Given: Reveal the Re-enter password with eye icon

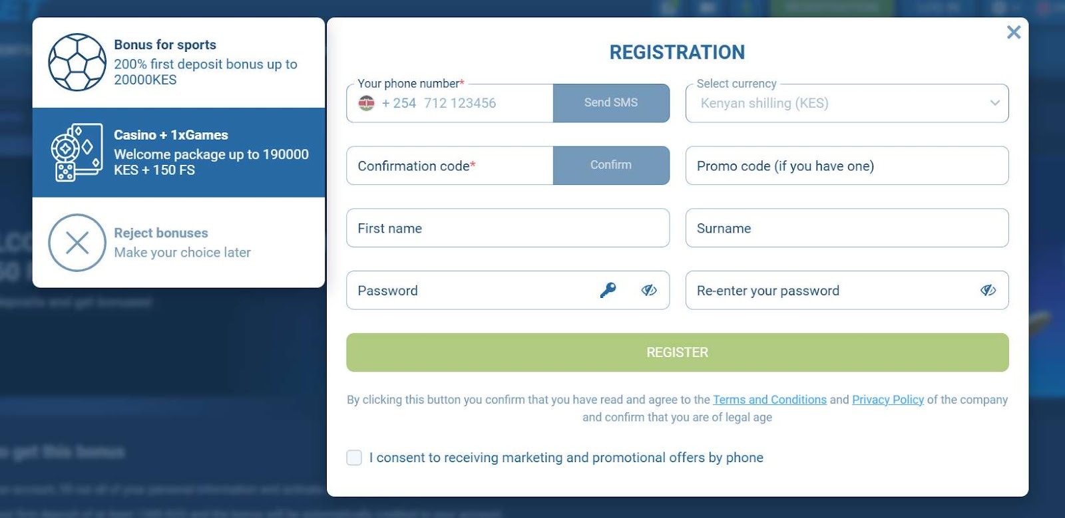Looking at the screenshot, I should click(989, 290).
